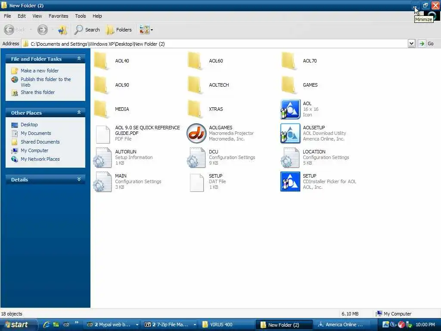The height and width of the screenshot is (331, 441).
Task: Go up one folder level
Action: [x=62, y=30]
